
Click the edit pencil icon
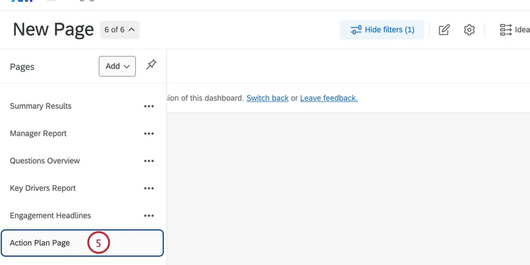click(444, 30)
